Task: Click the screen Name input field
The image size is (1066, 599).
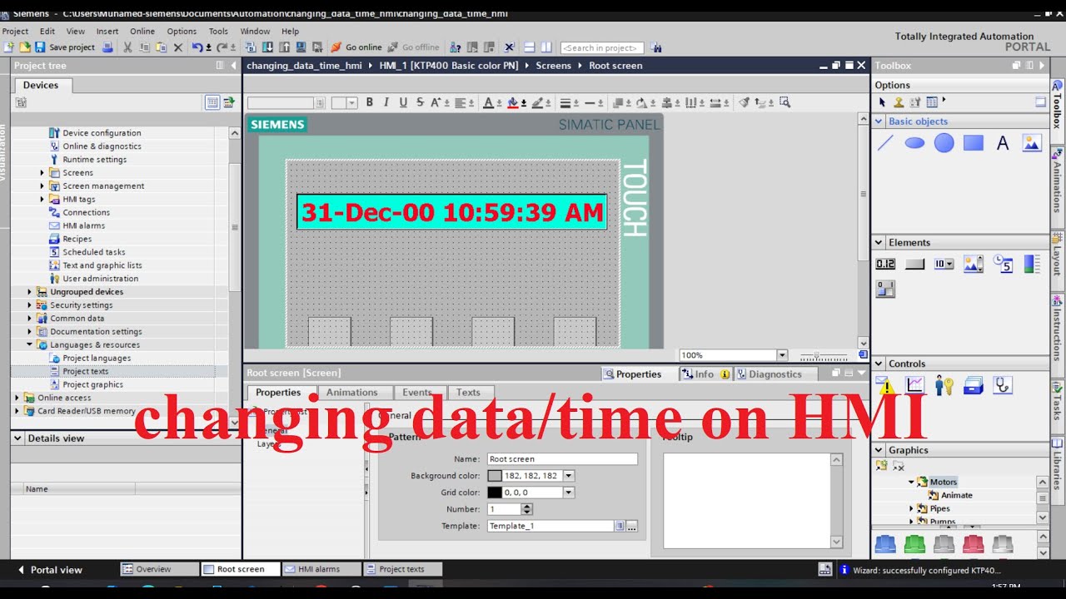Action: [562, 459]
